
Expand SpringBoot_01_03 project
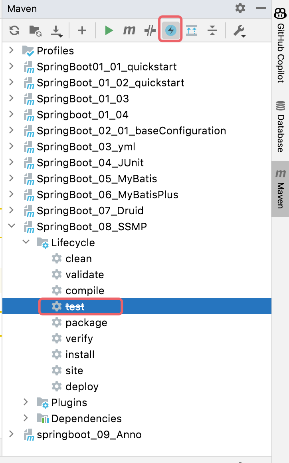(11, 98)
